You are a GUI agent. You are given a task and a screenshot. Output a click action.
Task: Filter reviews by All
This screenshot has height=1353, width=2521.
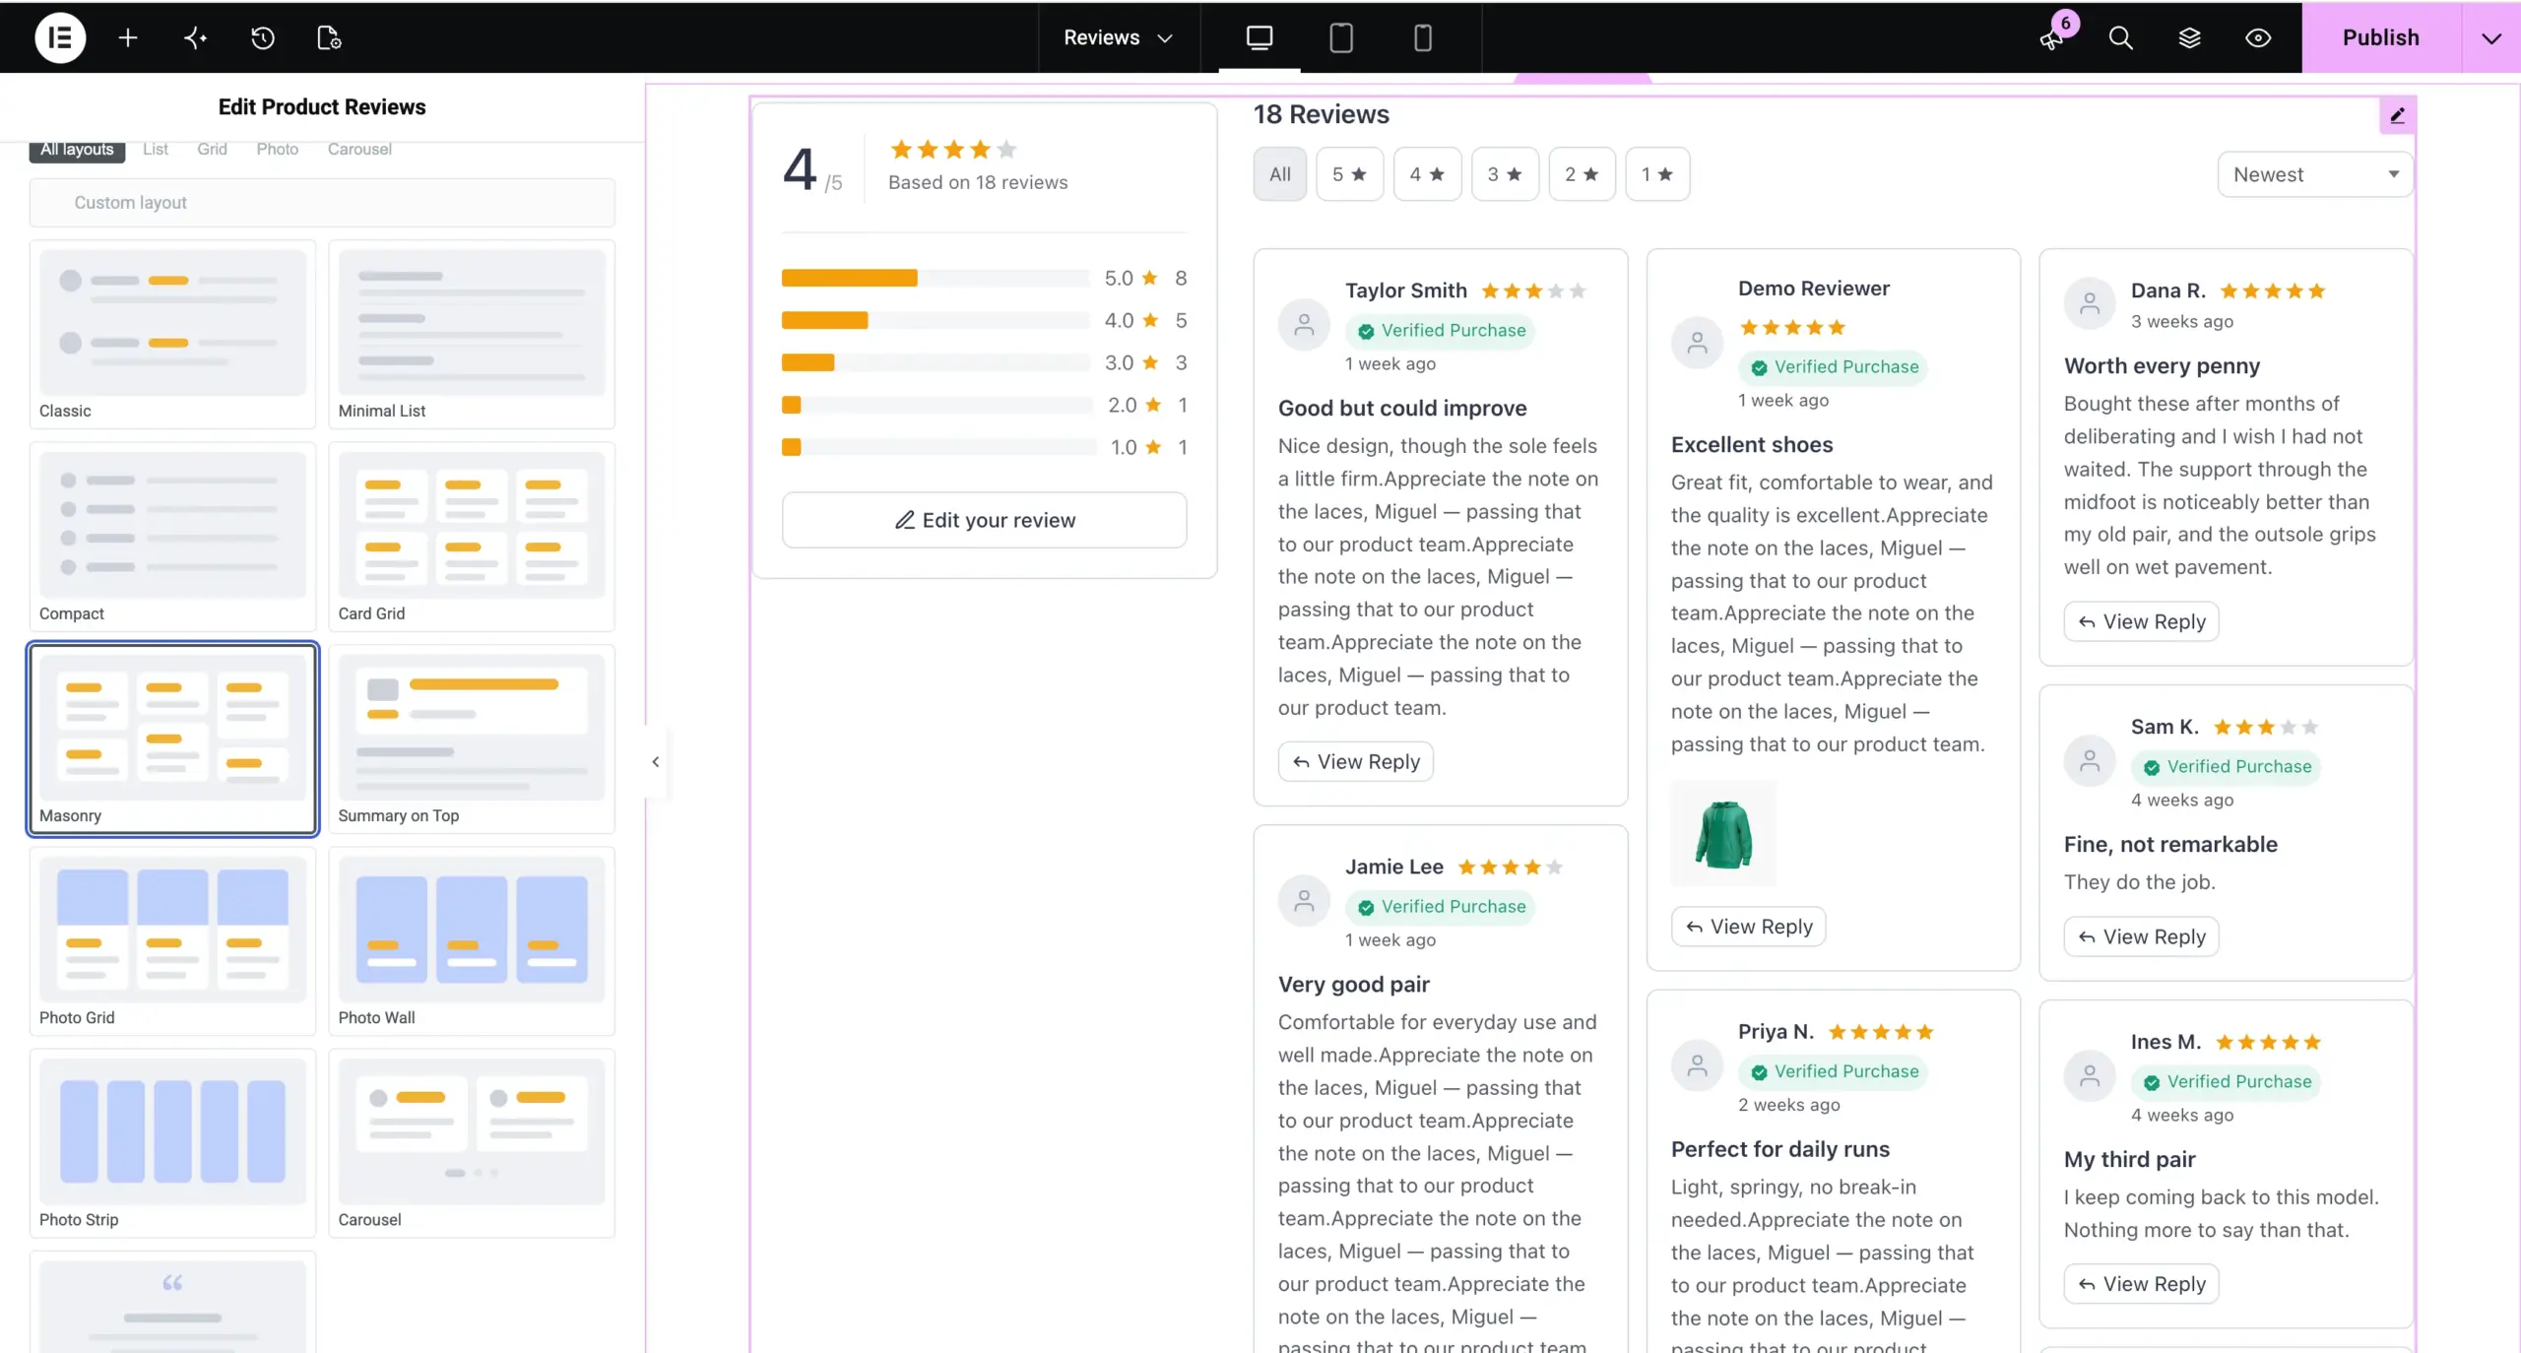(1279, 174)
